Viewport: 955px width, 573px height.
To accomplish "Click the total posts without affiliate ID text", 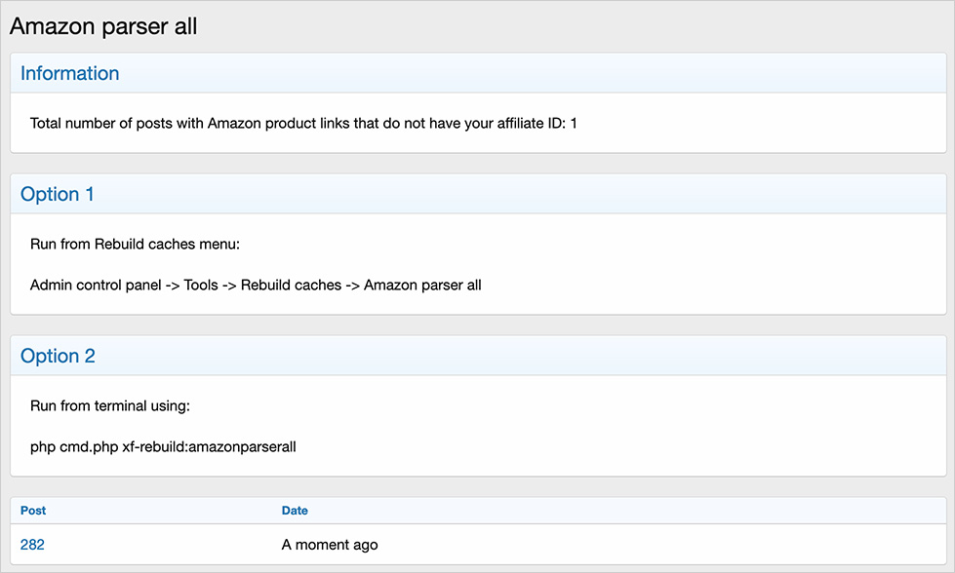I will point(293,124).
